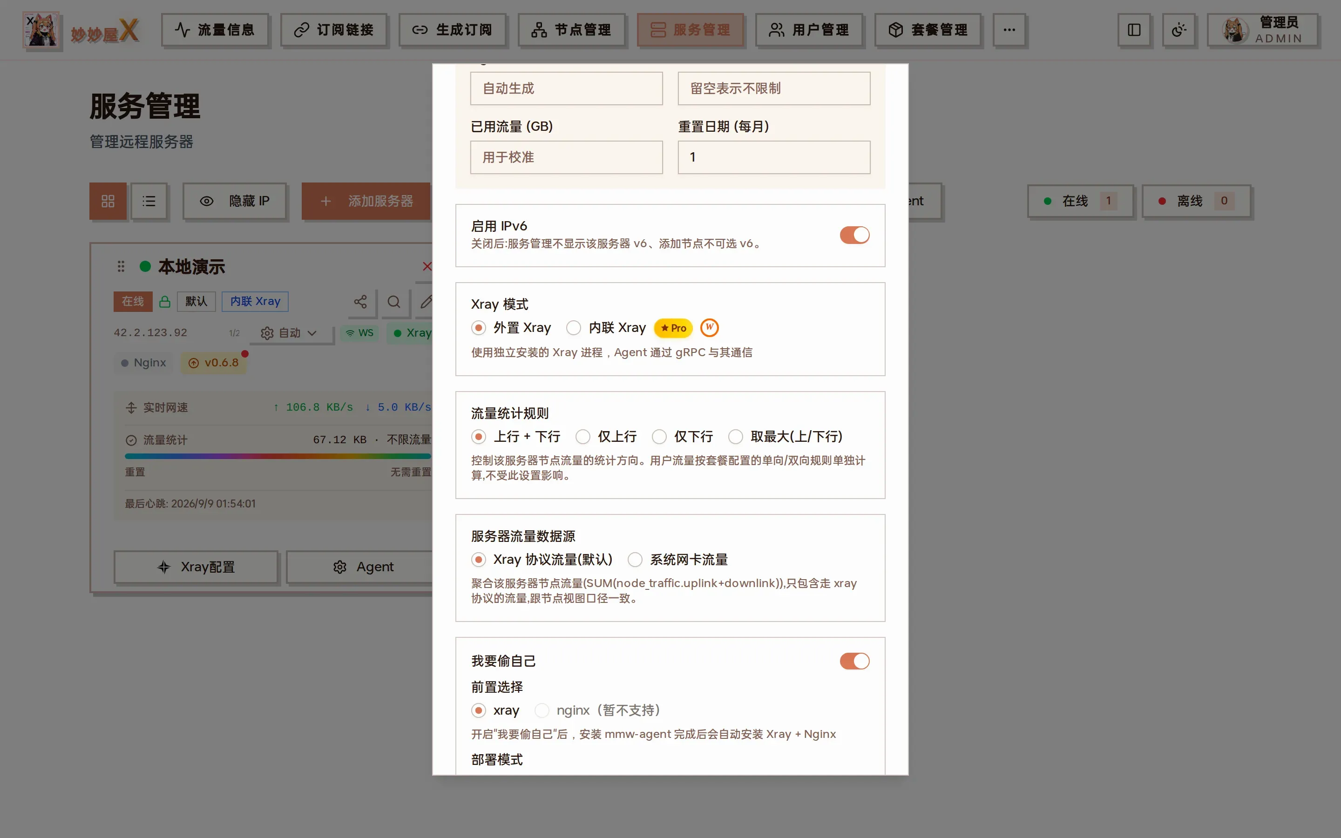1341x838 pixels.
Task: Click the 内联 Xray tag
Action: click(256, 302)
